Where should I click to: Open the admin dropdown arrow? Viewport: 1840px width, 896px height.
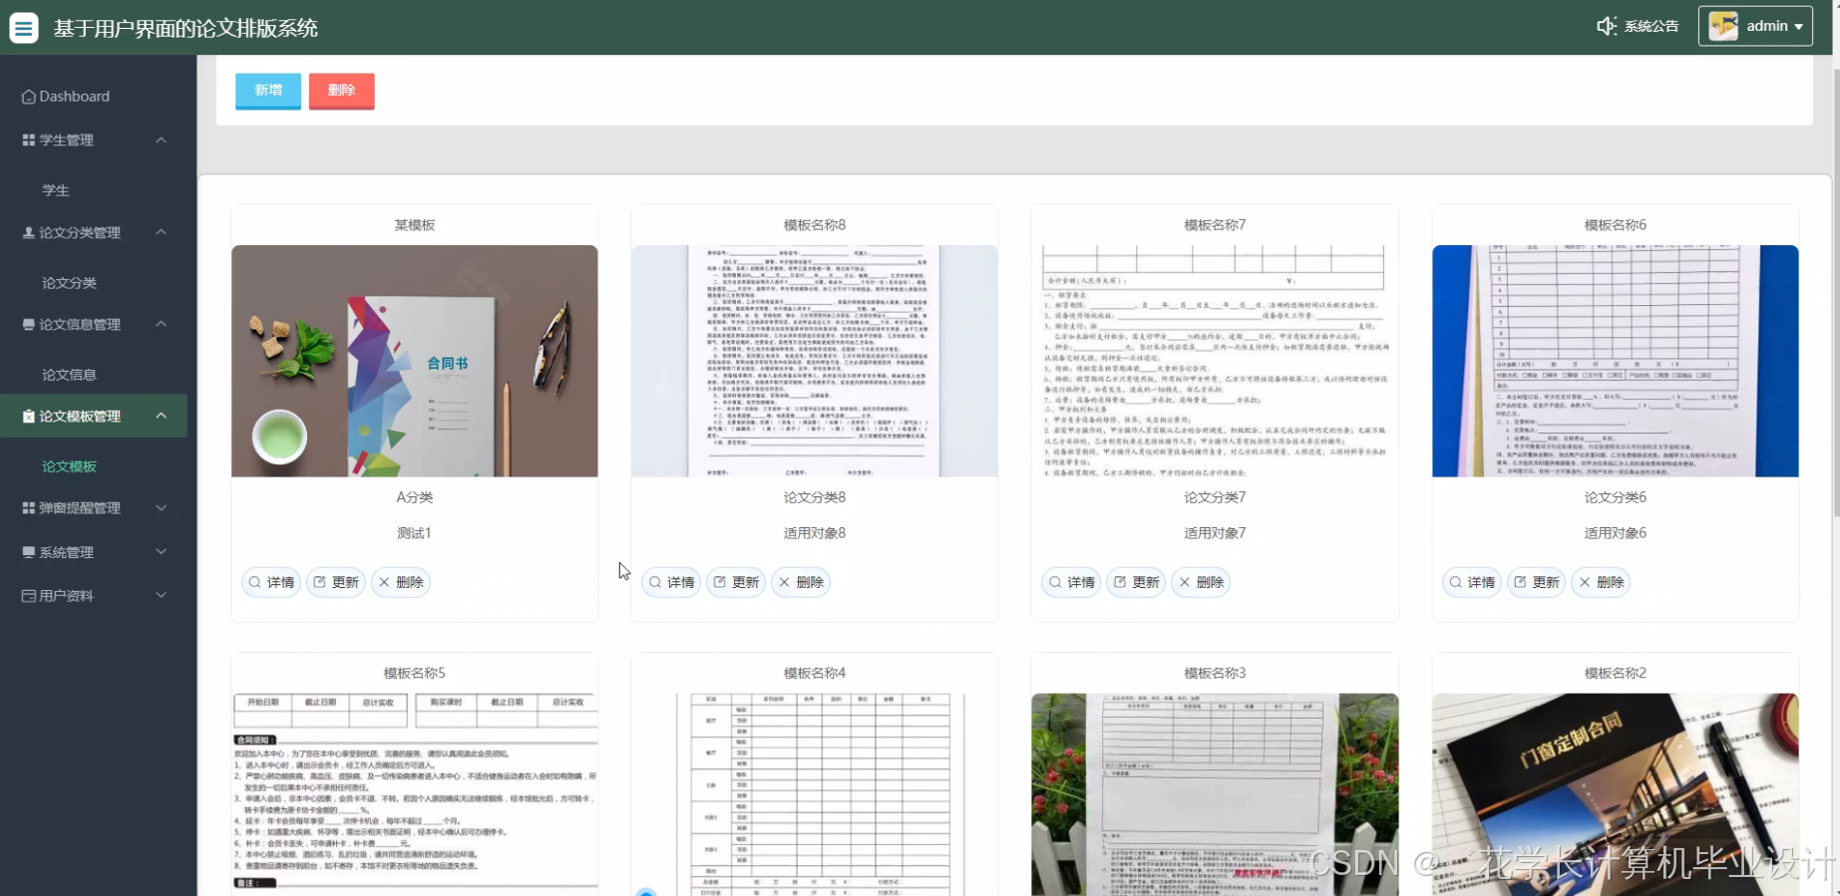click(1799, 27)
